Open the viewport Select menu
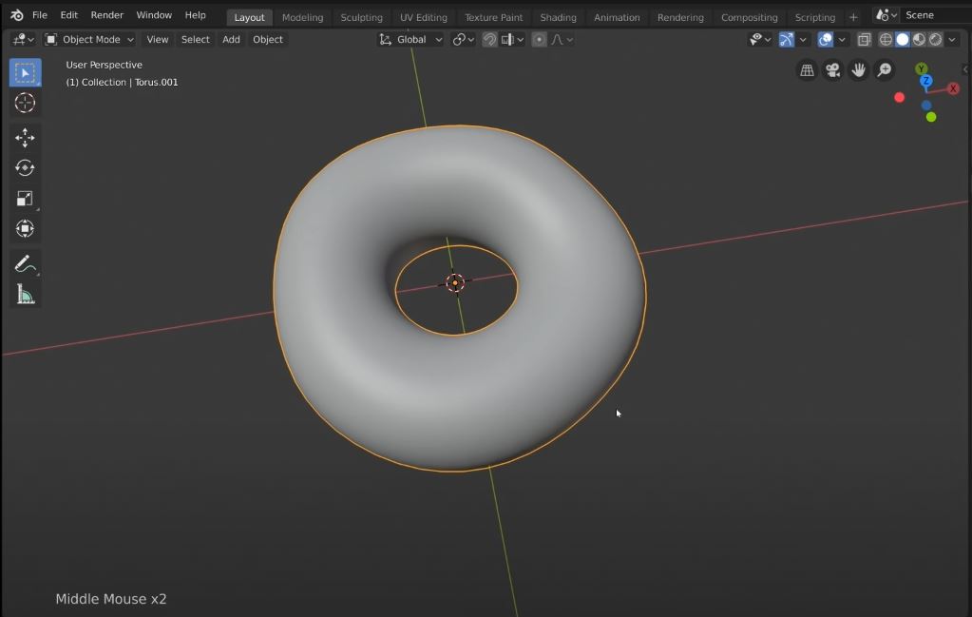The width and height of the screenshot is (972, 617). [196, 40]
